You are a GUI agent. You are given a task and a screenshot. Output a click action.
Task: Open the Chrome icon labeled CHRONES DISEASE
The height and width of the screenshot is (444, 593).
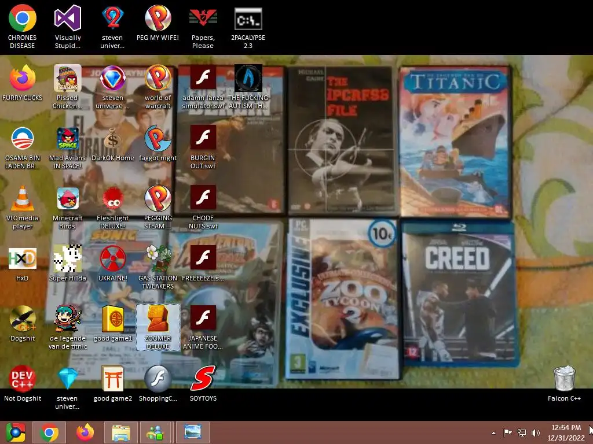[x=23, y=27]
